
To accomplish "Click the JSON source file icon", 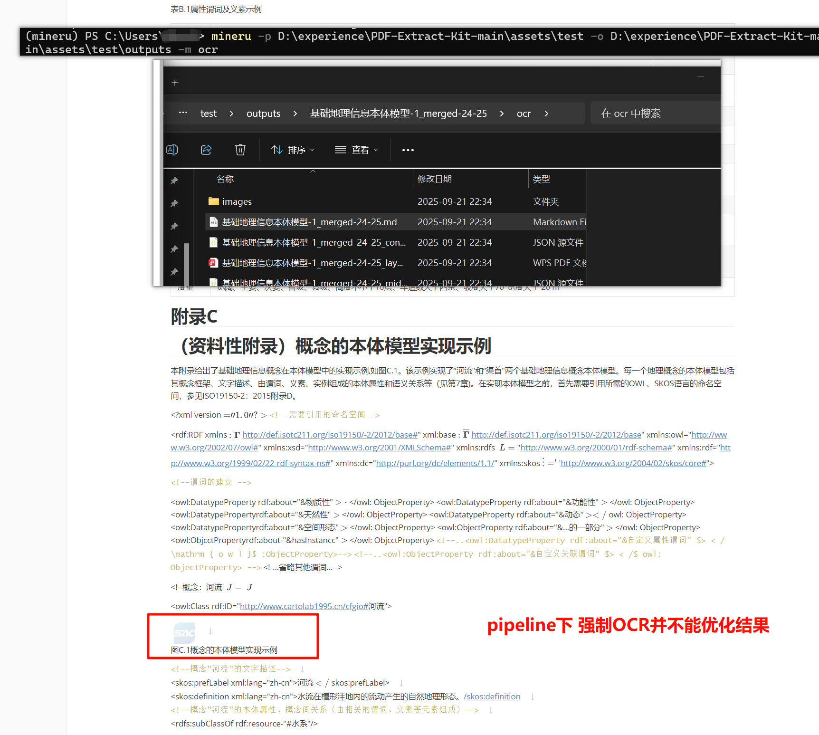I will click(x=213, y=242).
